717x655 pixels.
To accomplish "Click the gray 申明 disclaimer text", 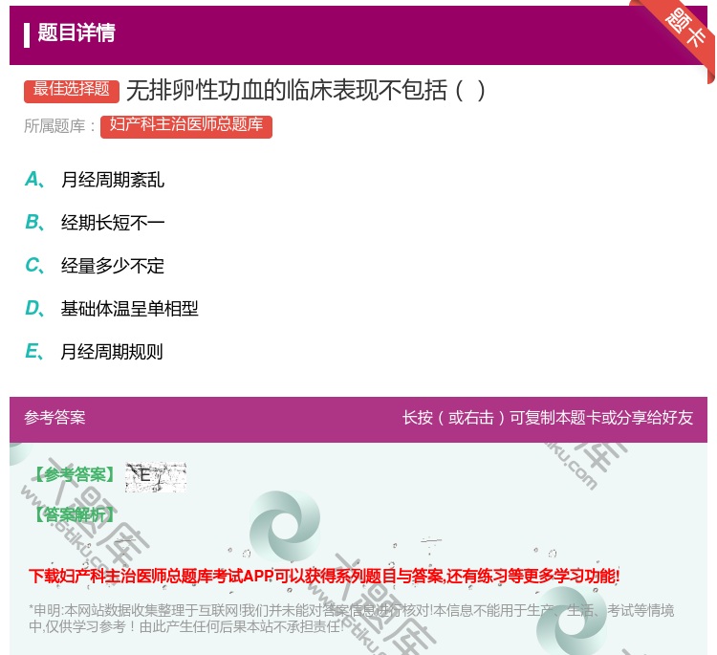I will coord(351,618).
